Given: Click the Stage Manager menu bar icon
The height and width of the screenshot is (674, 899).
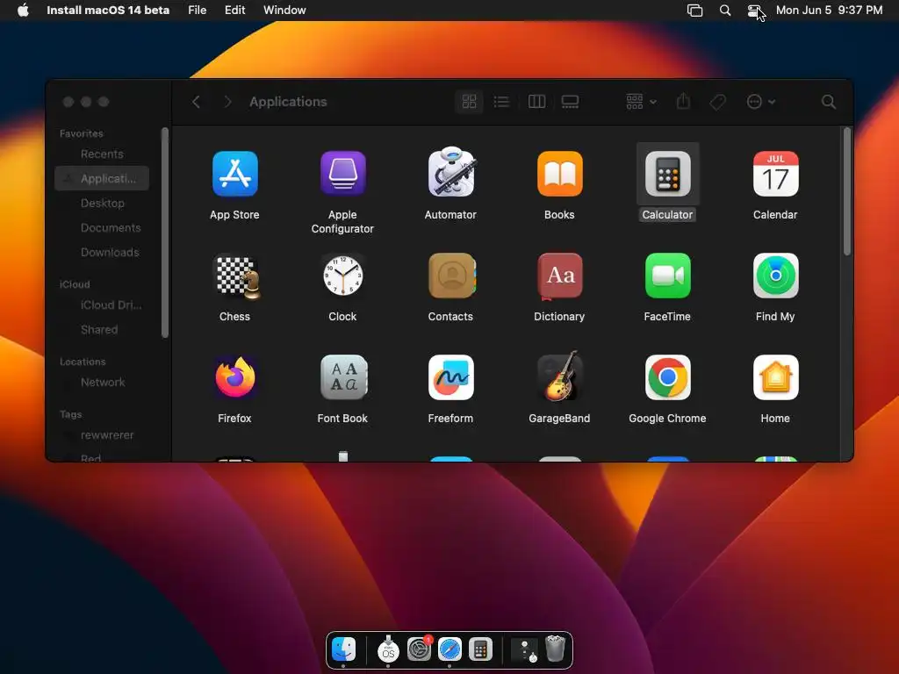Looking at the screenshot, I should [x=695, y=11].
